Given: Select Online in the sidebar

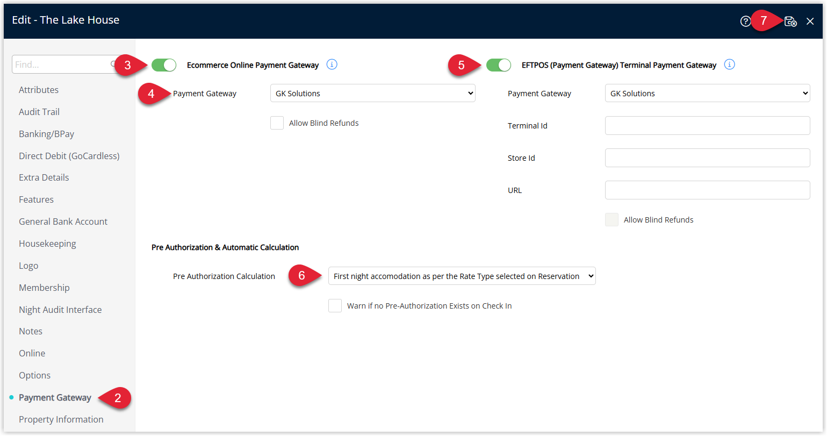Looking at the screenshot, I should 32,353.
